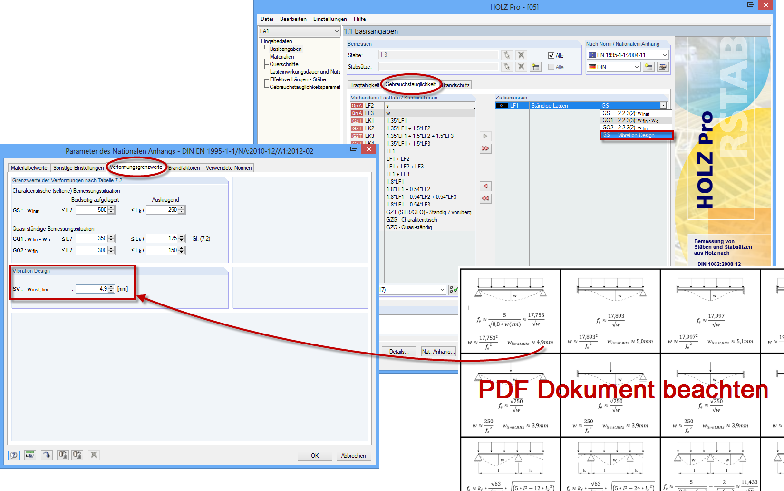Select Querschnitte in the Eingabedaten tree
Screen dimensions: 784x491
[x=284, y=64]
